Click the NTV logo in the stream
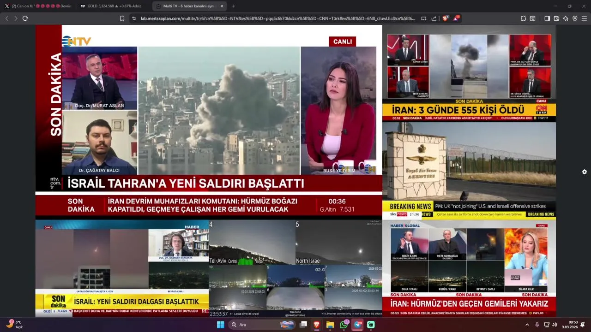 [77, 41]
